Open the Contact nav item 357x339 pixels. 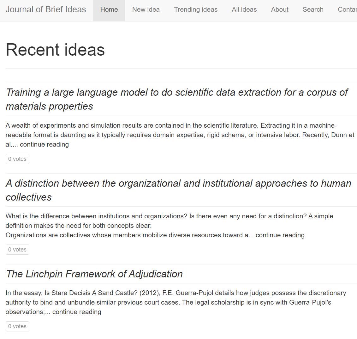pos(347,9)
